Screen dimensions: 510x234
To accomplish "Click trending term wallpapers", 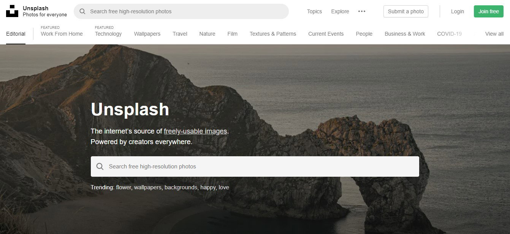I will click(147, 187).
